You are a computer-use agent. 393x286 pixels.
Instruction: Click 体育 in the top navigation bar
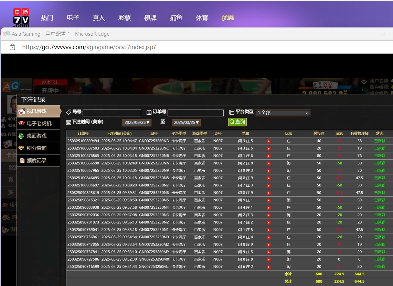click(202, 18)
